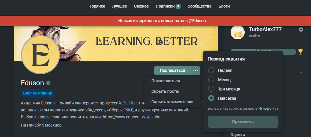
Task: Click the Подписаться button
Action: [173, 71]
